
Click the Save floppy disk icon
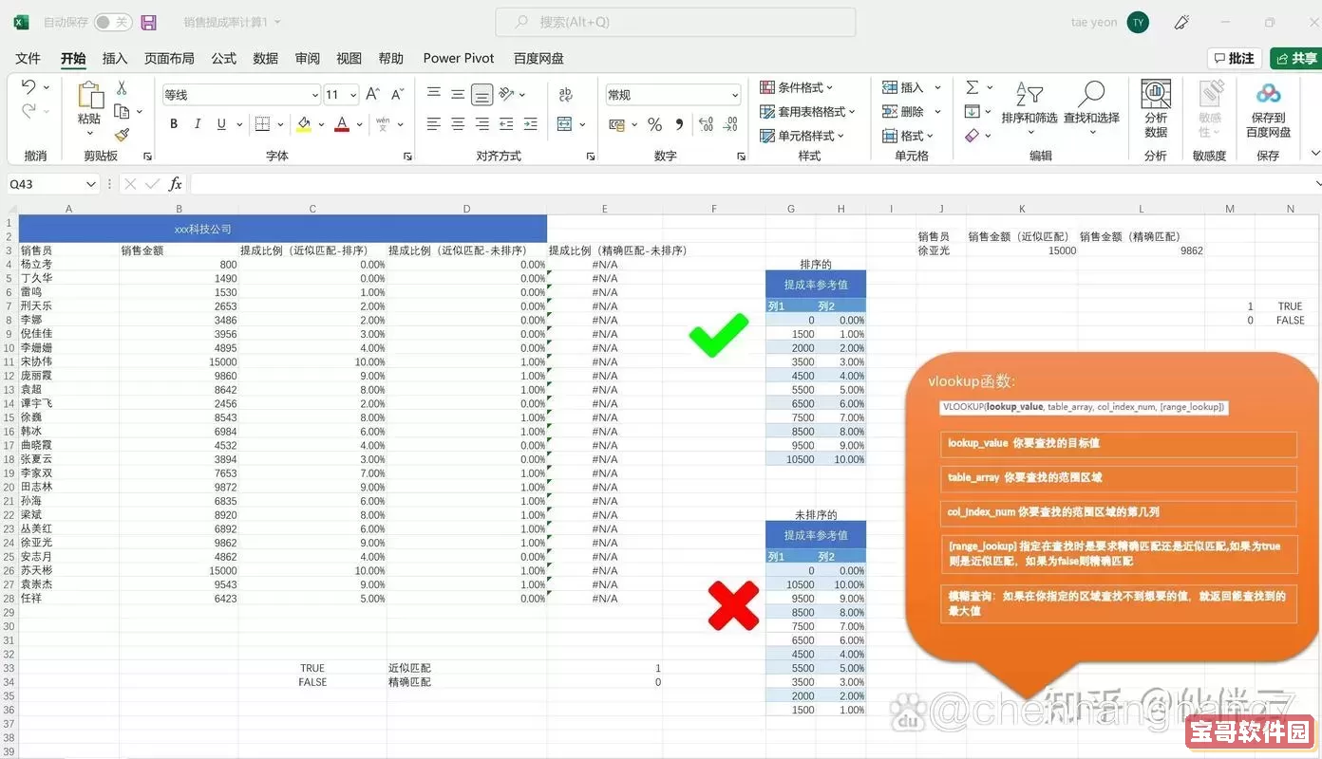(x=148, y=22)
